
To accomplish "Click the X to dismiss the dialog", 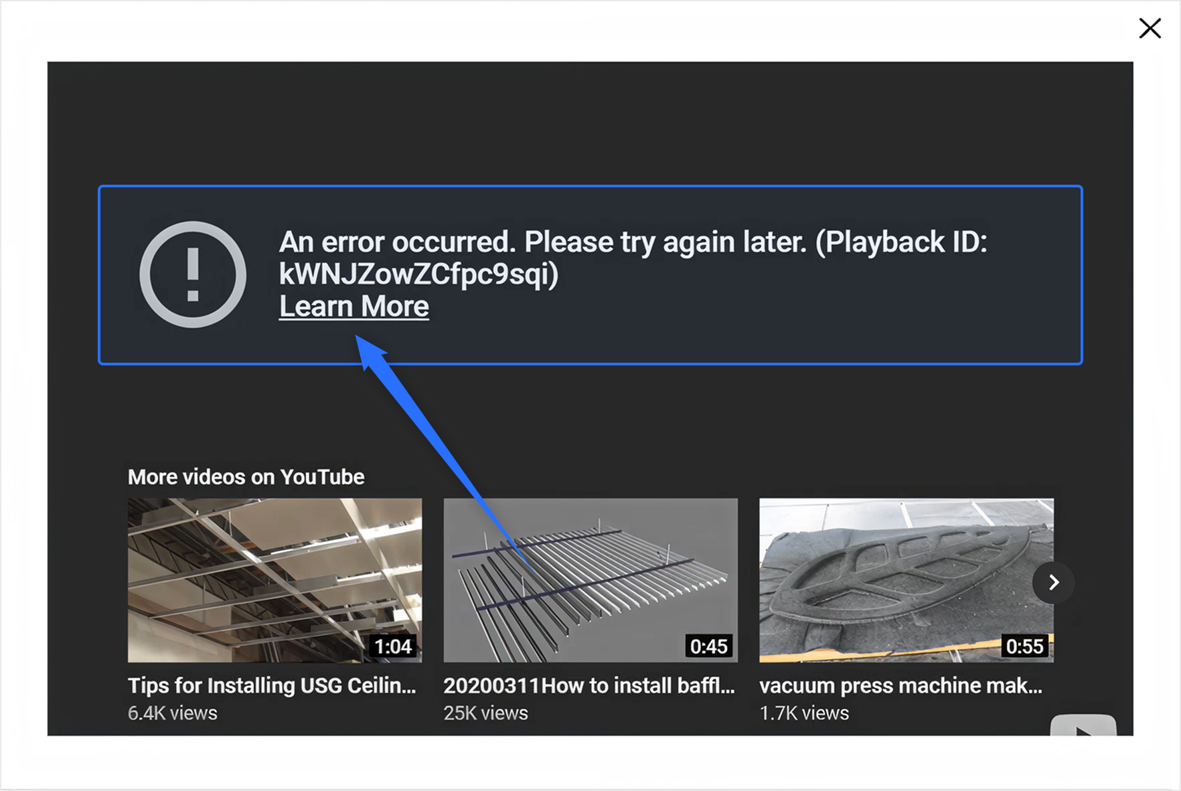I will (1150, 28).
